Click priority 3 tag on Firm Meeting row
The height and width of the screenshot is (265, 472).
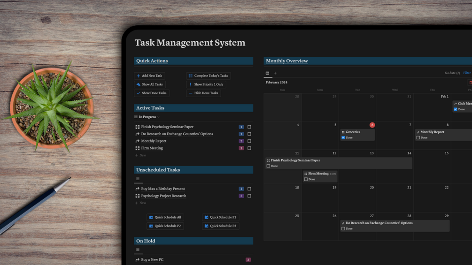241,148
